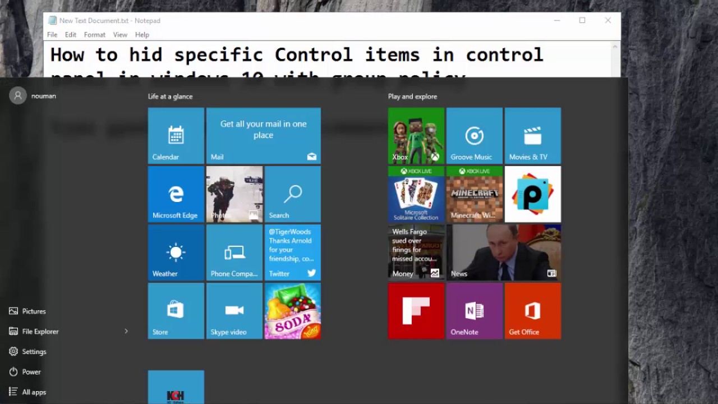The height and width of the screenshot is (404, 718).
Task: Click the Notepad title bar icon
Action: click(52, 21)
